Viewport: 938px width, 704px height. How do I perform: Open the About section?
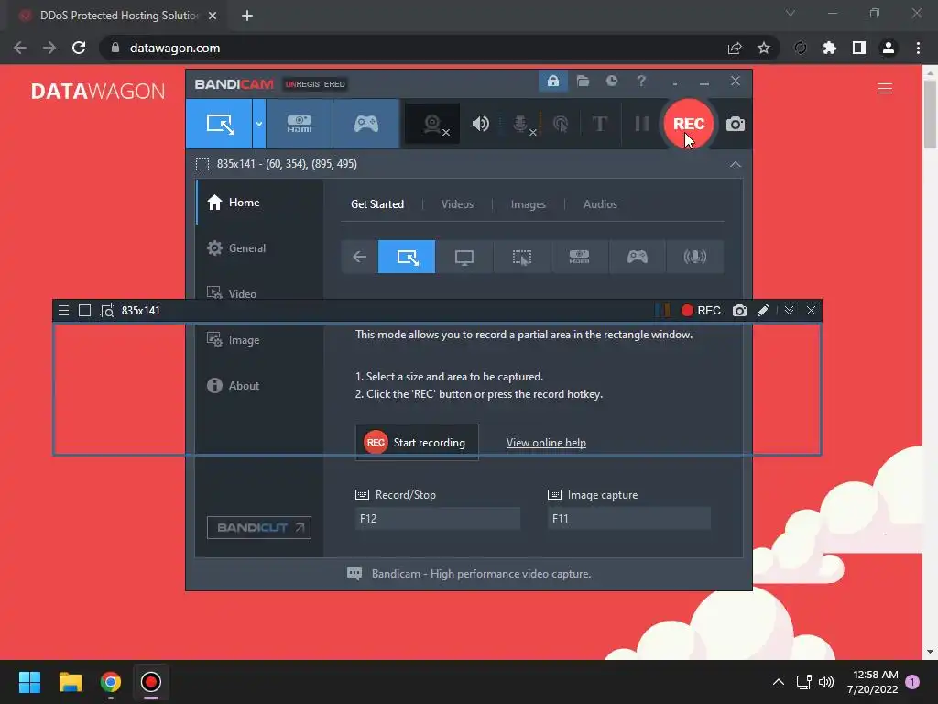click(259, 386)
